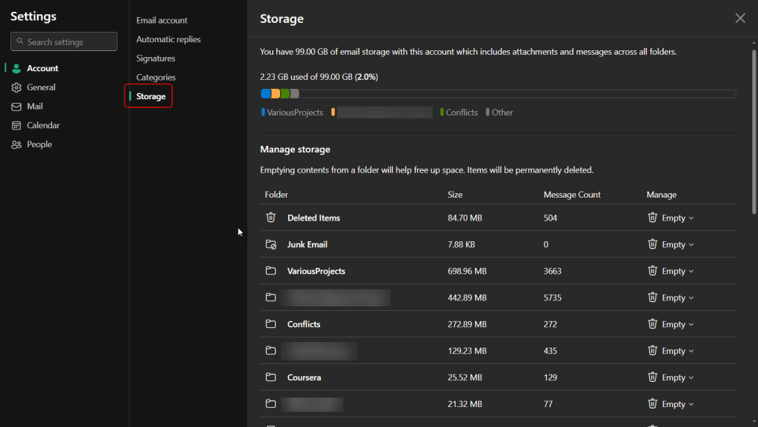Click the Coursera folder icon

271,377
